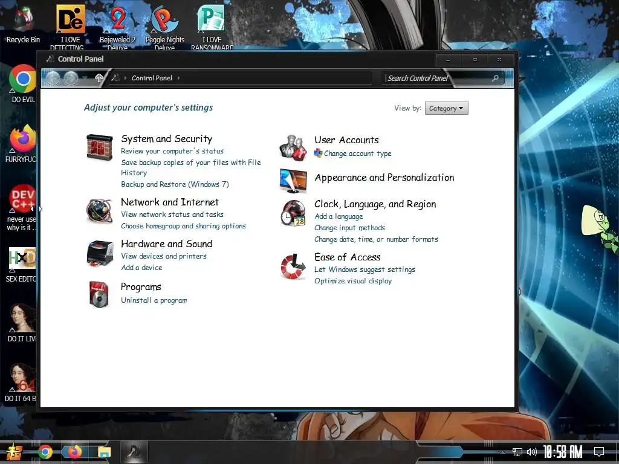
Task: Open Clock, Language, and Region heading
Action: click(x=375, y=204)
